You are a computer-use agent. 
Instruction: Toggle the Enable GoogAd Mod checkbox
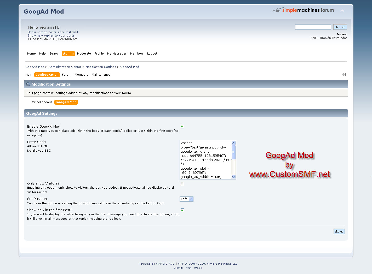click(182, 127)
